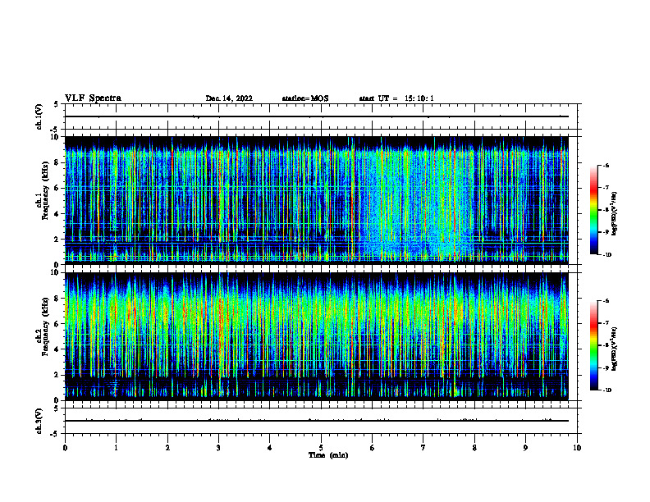650x502 pixels.
Task: Click the "8" kHz tick of ch.2 spectrogram
Action: pyautogui.click(x=57, y=299)
